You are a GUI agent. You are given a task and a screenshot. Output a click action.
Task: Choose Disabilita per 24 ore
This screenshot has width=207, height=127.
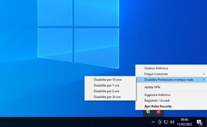tap(110, 97)
